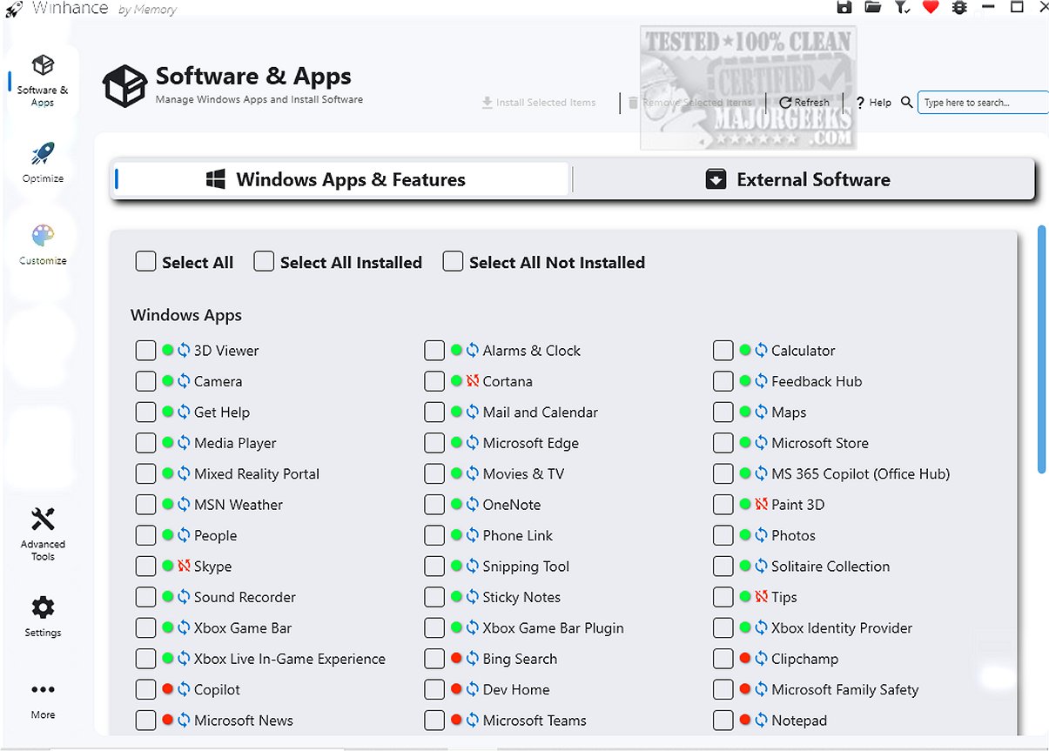
Task: Click the open folder icon in title bar
Action: click(x=873, y=8)
